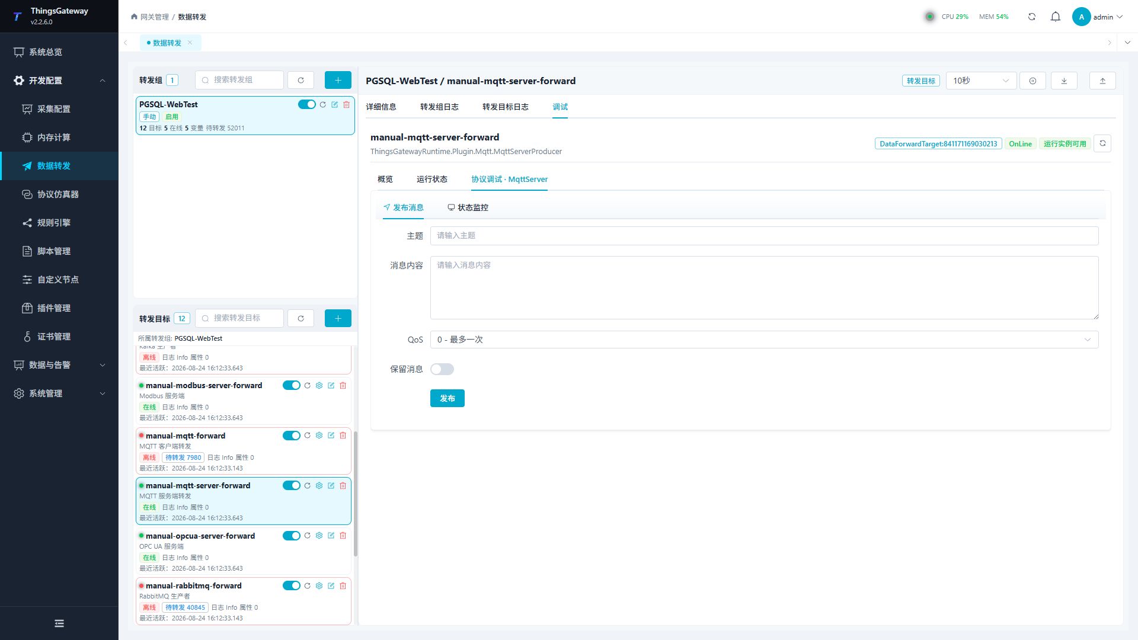Switch to the 运行状态 tab
Screen dimensions: 1138x640
[432, 179]
